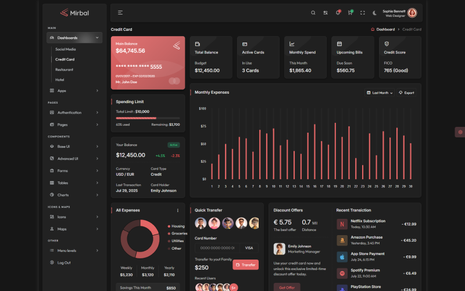The width and height of the screenshot is (465, 291).
Task: Open the settings gear on right edge
Action: 460,132
